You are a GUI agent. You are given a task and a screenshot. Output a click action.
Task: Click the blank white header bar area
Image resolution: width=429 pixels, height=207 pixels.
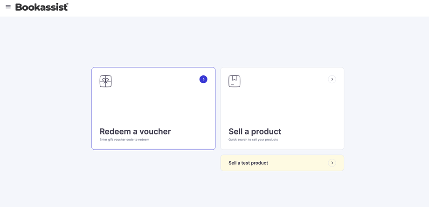pos(233,8)
